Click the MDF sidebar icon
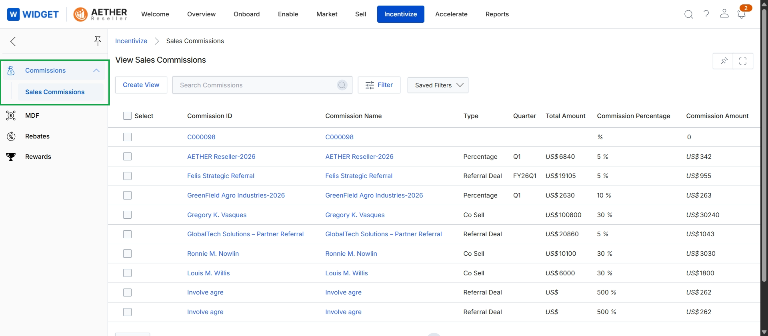The width and height of the screenshot is (768, 336). tap(11, 116)
